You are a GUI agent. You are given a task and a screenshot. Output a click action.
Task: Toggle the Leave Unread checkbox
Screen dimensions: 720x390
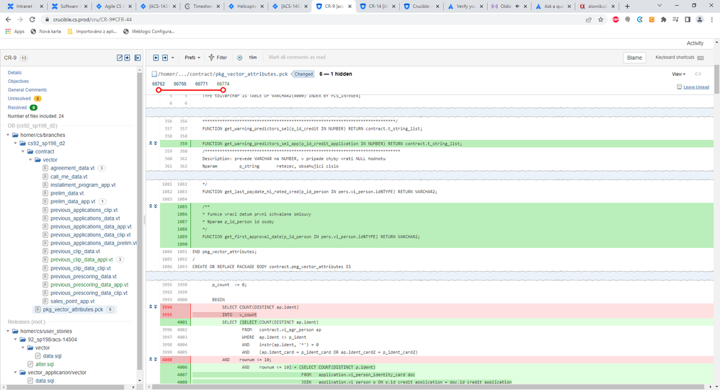679,87
